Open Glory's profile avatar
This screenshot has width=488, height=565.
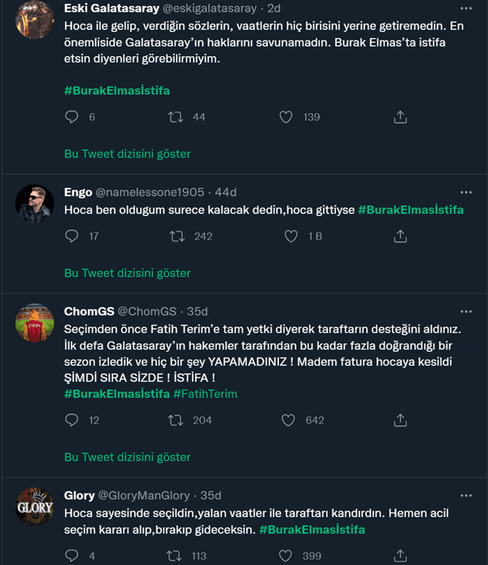pos(35,507)
